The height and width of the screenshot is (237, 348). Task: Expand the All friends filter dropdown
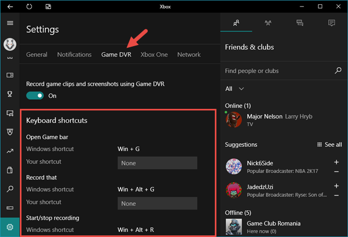[235, 88]
